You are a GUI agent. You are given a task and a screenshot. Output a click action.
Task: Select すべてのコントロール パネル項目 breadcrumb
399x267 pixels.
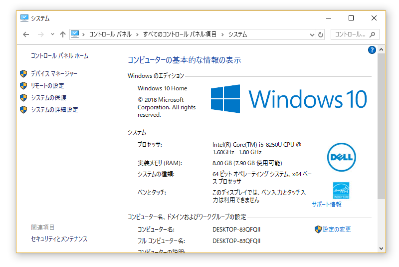pos(180,34)
